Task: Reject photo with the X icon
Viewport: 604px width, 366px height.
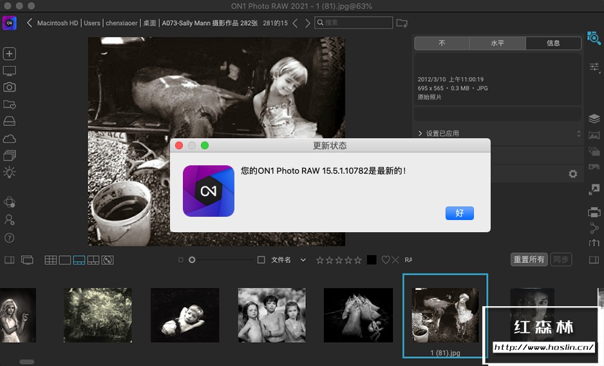Action: point(395,260)
